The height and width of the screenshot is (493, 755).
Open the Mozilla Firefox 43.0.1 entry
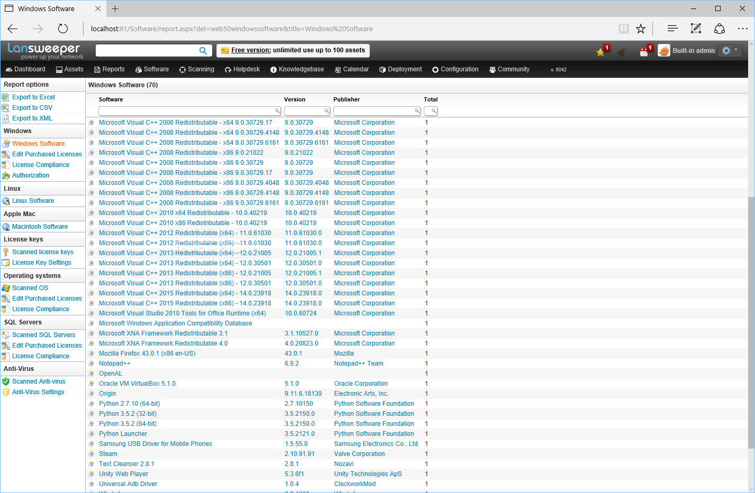click(x=147, y=354)
